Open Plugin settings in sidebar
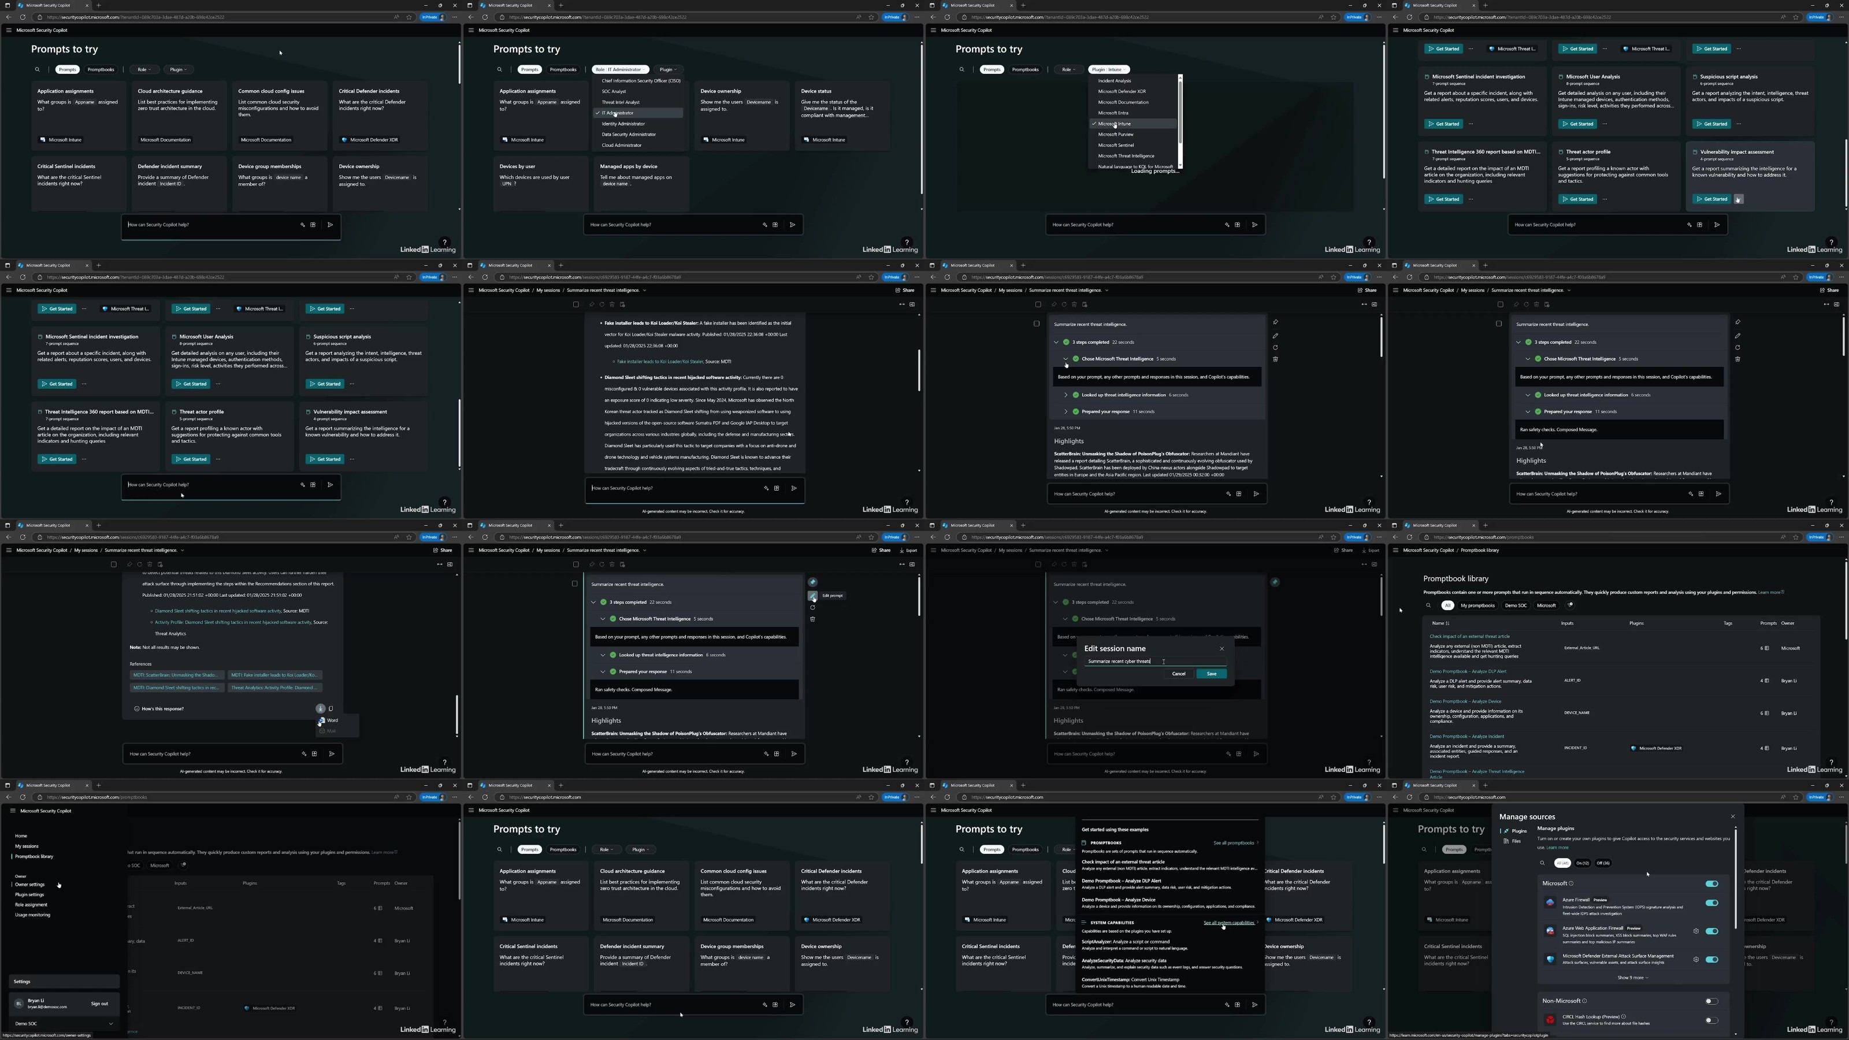This screenshot has height=1040, width=1849. point(29,894)
